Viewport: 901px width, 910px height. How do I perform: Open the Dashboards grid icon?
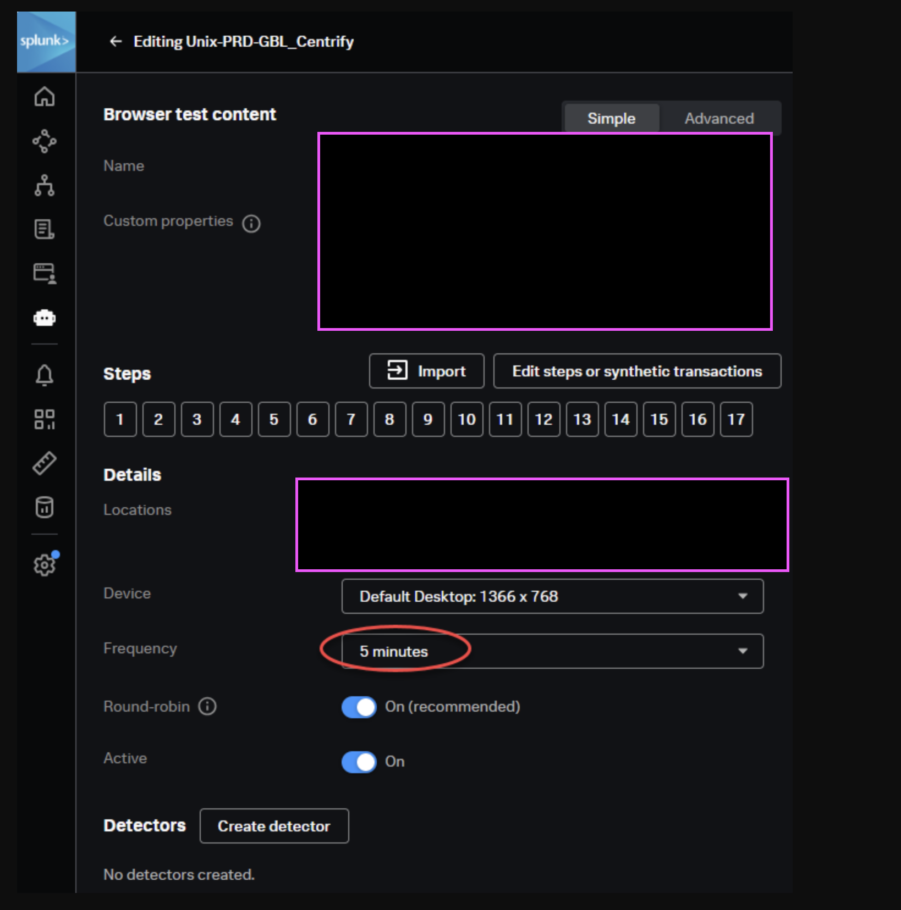(x=45, y=420)
